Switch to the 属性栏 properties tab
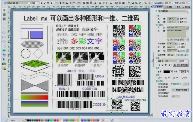The image size is (193, 122). point(158,7)
